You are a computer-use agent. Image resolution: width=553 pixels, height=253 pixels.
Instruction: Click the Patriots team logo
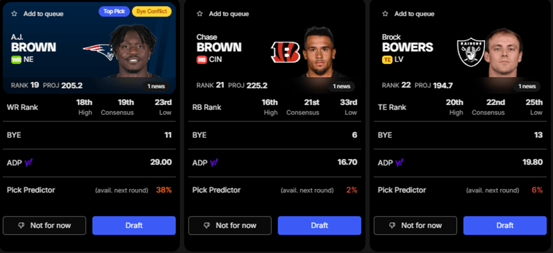click(x=98, y=52)
